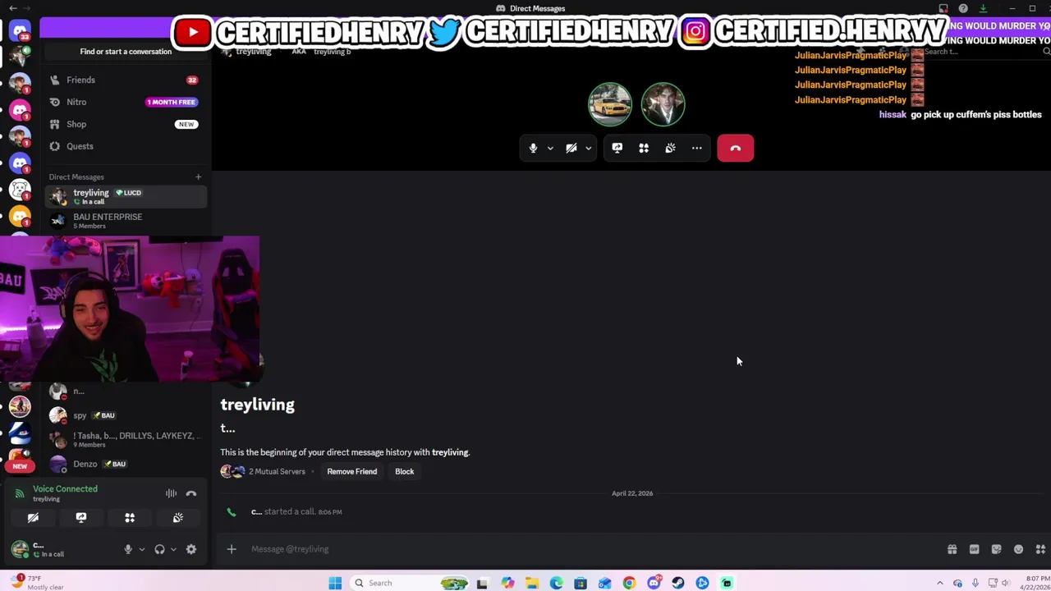Open Google Chrome from taskbar
Screen dimensions: 1051x591
(x=629, y=584)
